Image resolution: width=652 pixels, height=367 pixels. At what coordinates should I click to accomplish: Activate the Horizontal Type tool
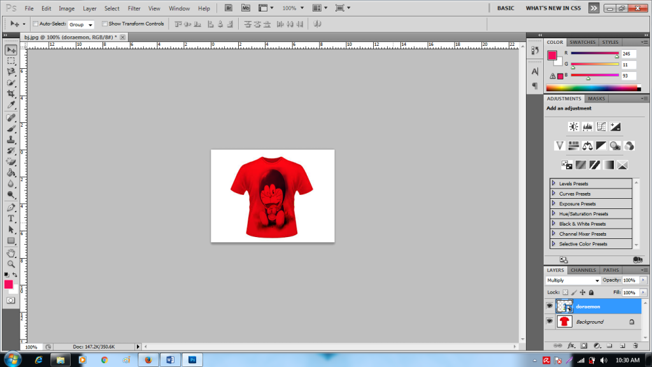[11, 218]
